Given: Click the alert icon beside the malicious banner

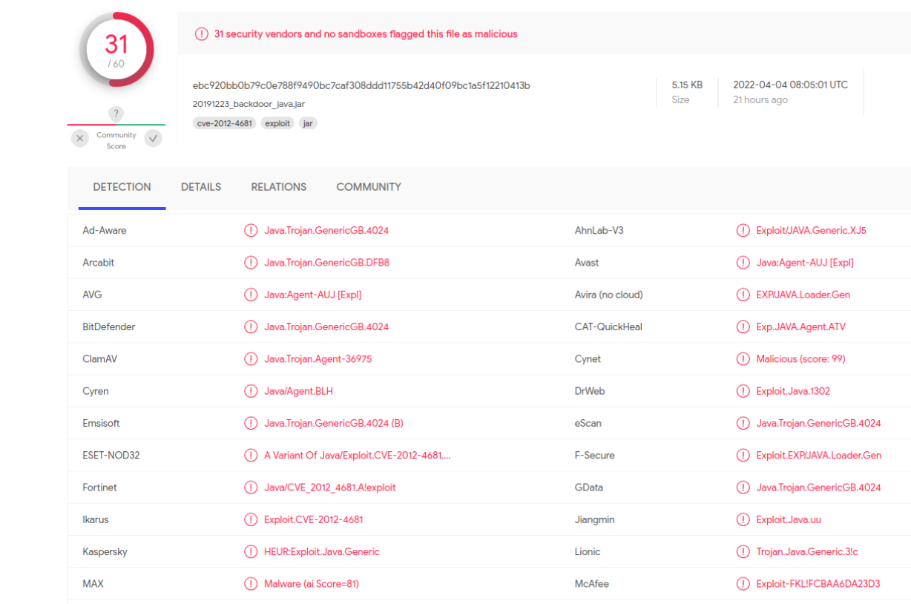Looking at the screenshot, I should click(201, 34).
